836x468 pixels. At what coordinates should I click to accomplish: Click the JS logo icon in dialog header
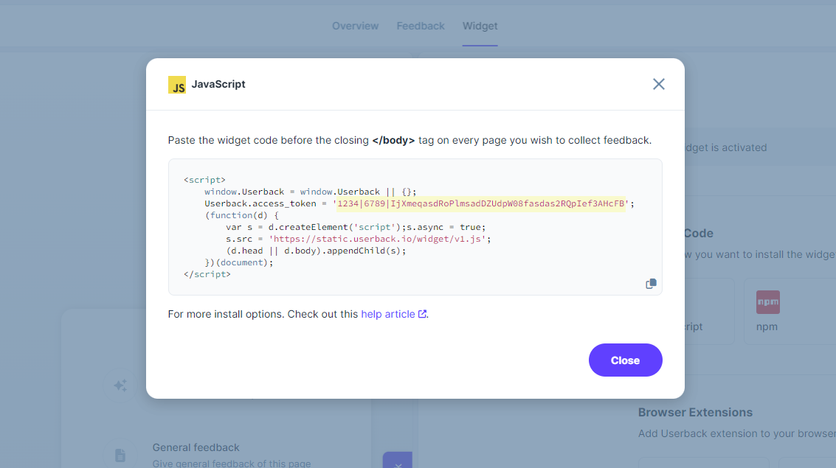[177, 85]
